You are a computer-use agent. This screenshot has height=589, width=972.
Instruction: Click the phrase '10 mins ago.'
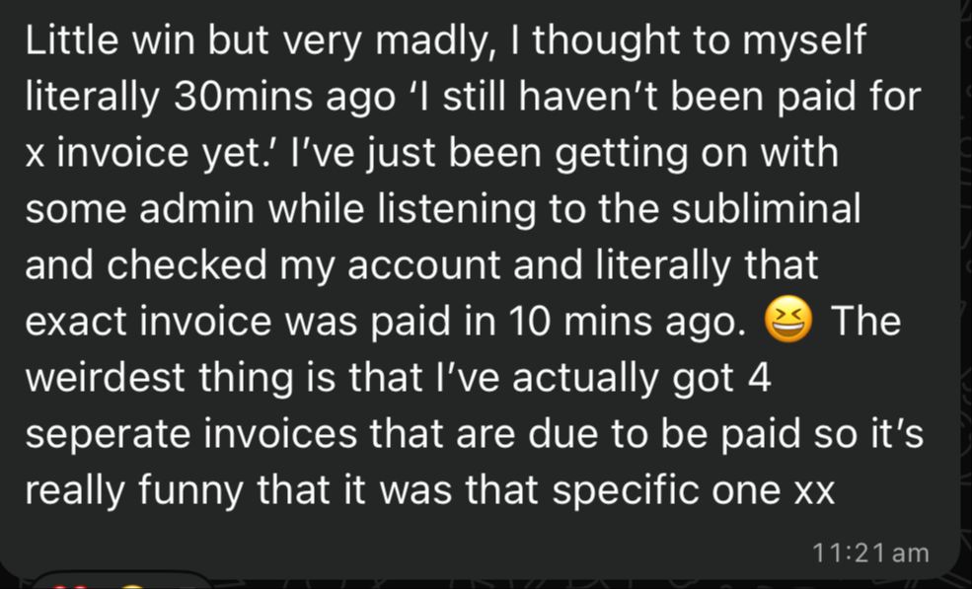coord(628,322)
